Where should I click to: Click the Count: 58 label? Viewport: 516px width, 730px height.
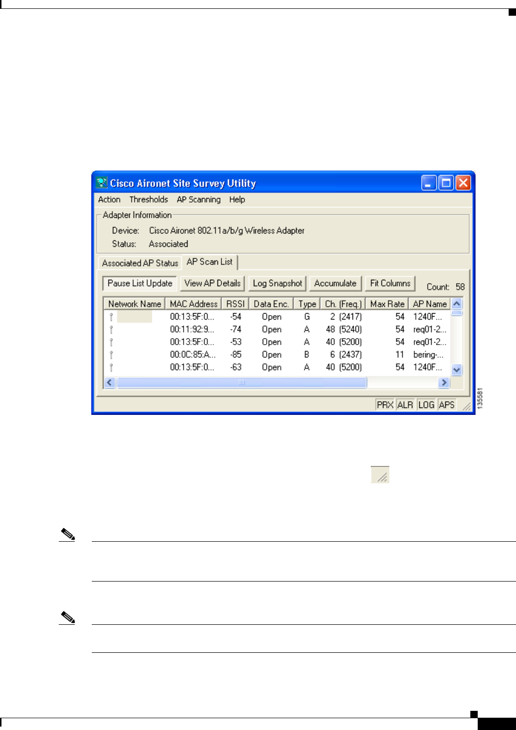[445, 287]
